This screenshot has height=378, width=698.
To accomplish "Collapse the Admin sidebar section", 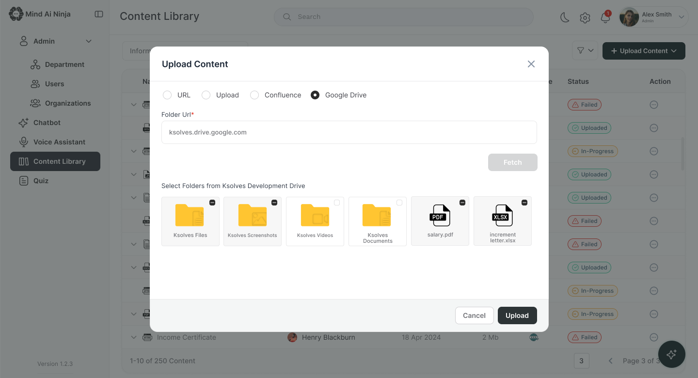I will [89, 41].
